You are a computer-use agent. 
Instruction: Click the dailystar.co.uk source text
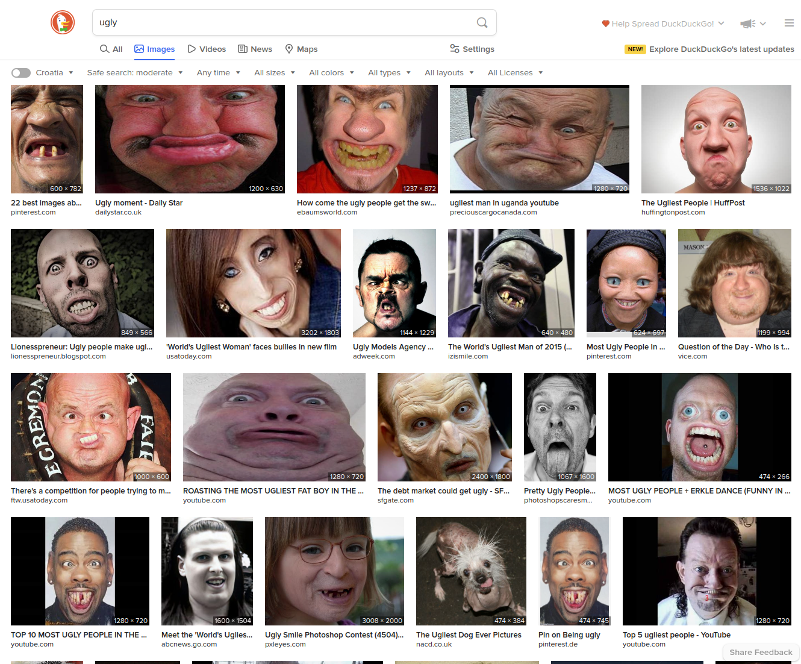(118, 212)
